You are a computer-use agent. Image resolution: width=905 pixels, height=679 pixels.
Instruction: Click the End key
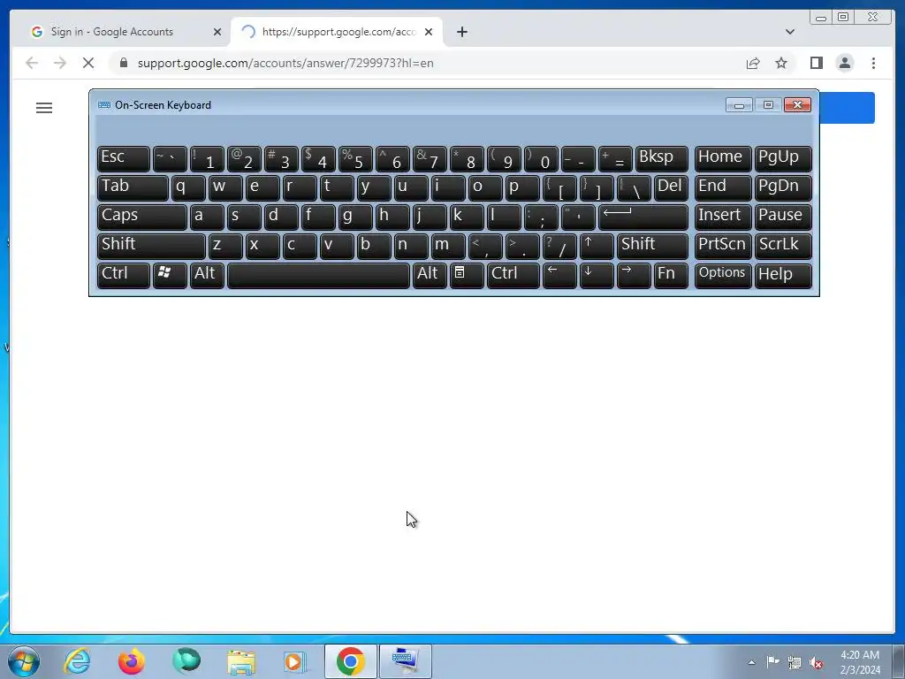point(723,187)
